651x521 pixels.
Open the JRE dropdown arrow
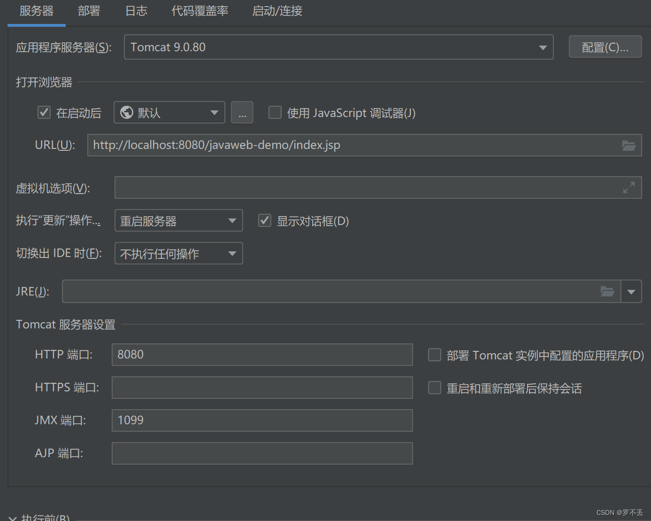coord(631,292)
